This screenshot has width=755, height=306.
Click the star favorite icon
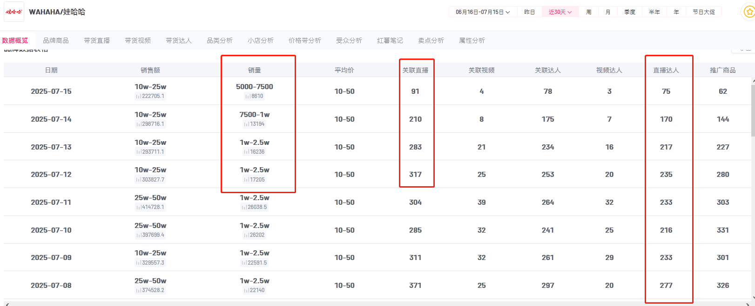749,12
